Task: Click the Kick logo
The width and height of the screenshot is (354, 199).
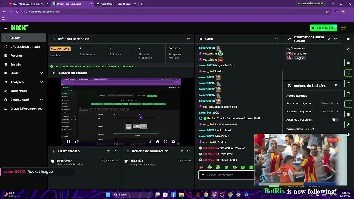Action: tap(20, 28)
